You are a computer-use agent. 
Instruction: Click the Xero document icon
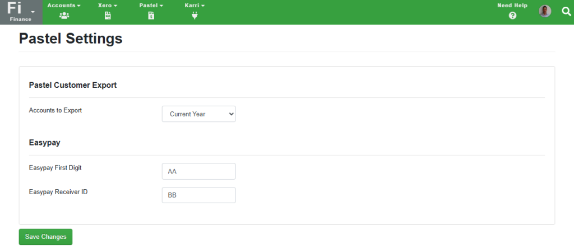click(108, 15)
